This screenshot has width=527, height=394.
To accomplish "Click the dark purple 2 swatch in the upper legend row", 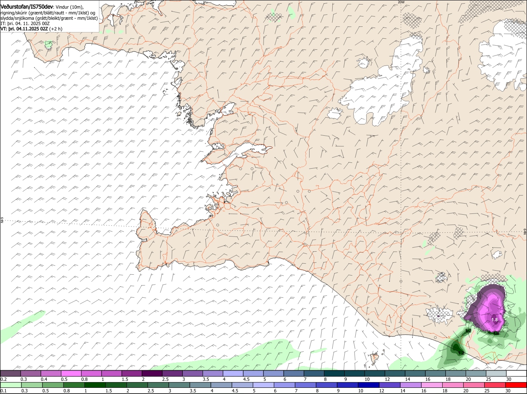I will point(152,373).
